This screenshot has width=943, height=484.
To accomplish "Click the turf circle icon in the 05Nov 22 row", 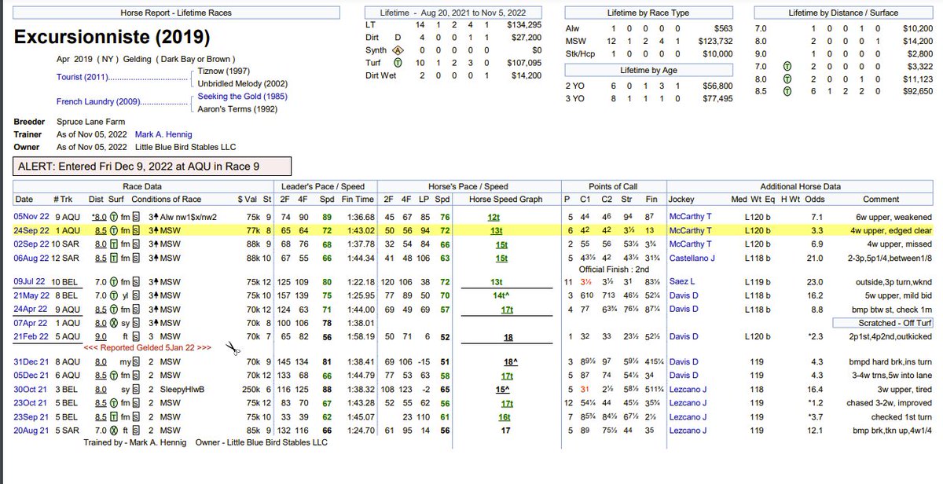I will pos(114,216).
